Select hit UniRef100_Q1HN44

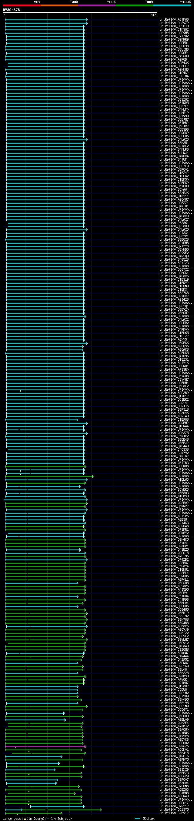(174, 426)
